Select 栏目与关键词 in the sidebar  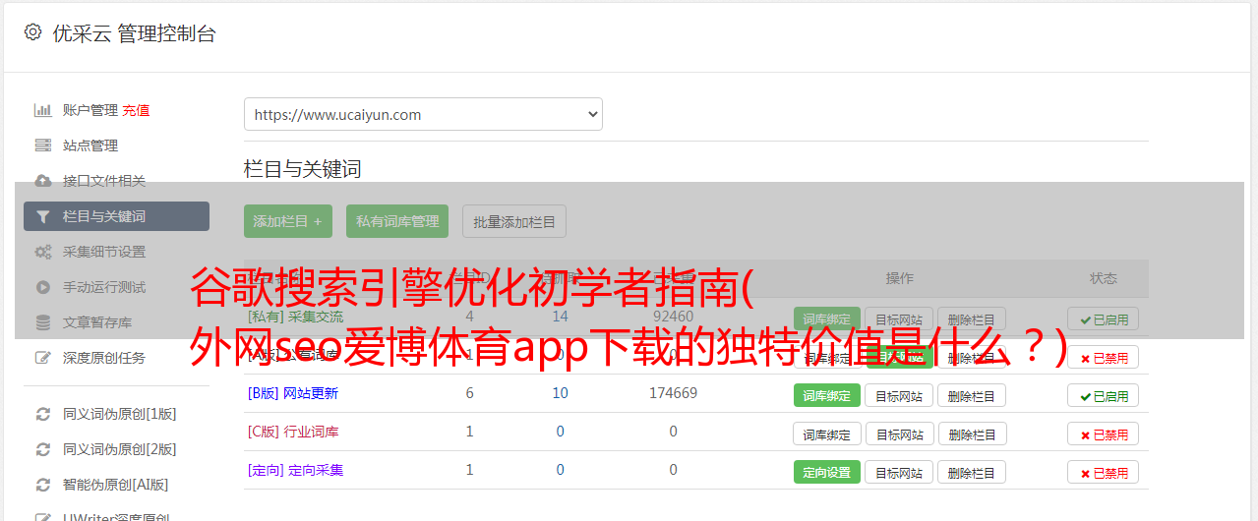[116, 216]
